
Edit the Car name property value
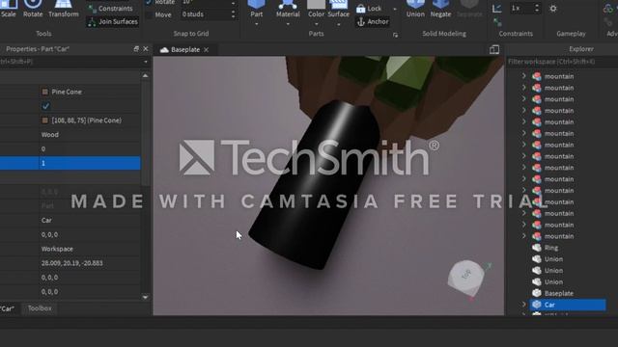[90, 220]
